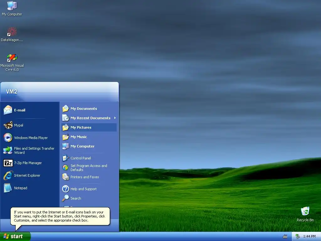The image size is (321, 241).
Task: Open E-mail from Start menu
Action: (x=30, y=110)
